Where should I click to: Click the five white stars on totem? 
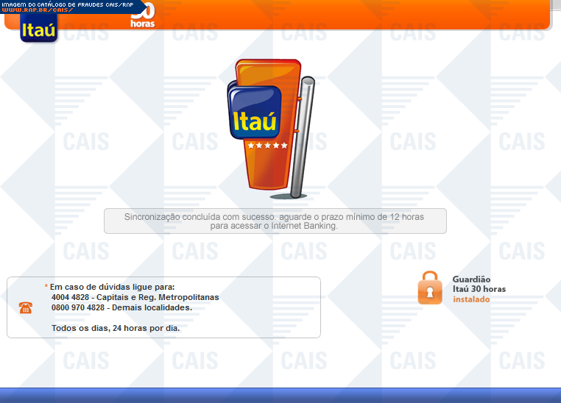[267, 146]
